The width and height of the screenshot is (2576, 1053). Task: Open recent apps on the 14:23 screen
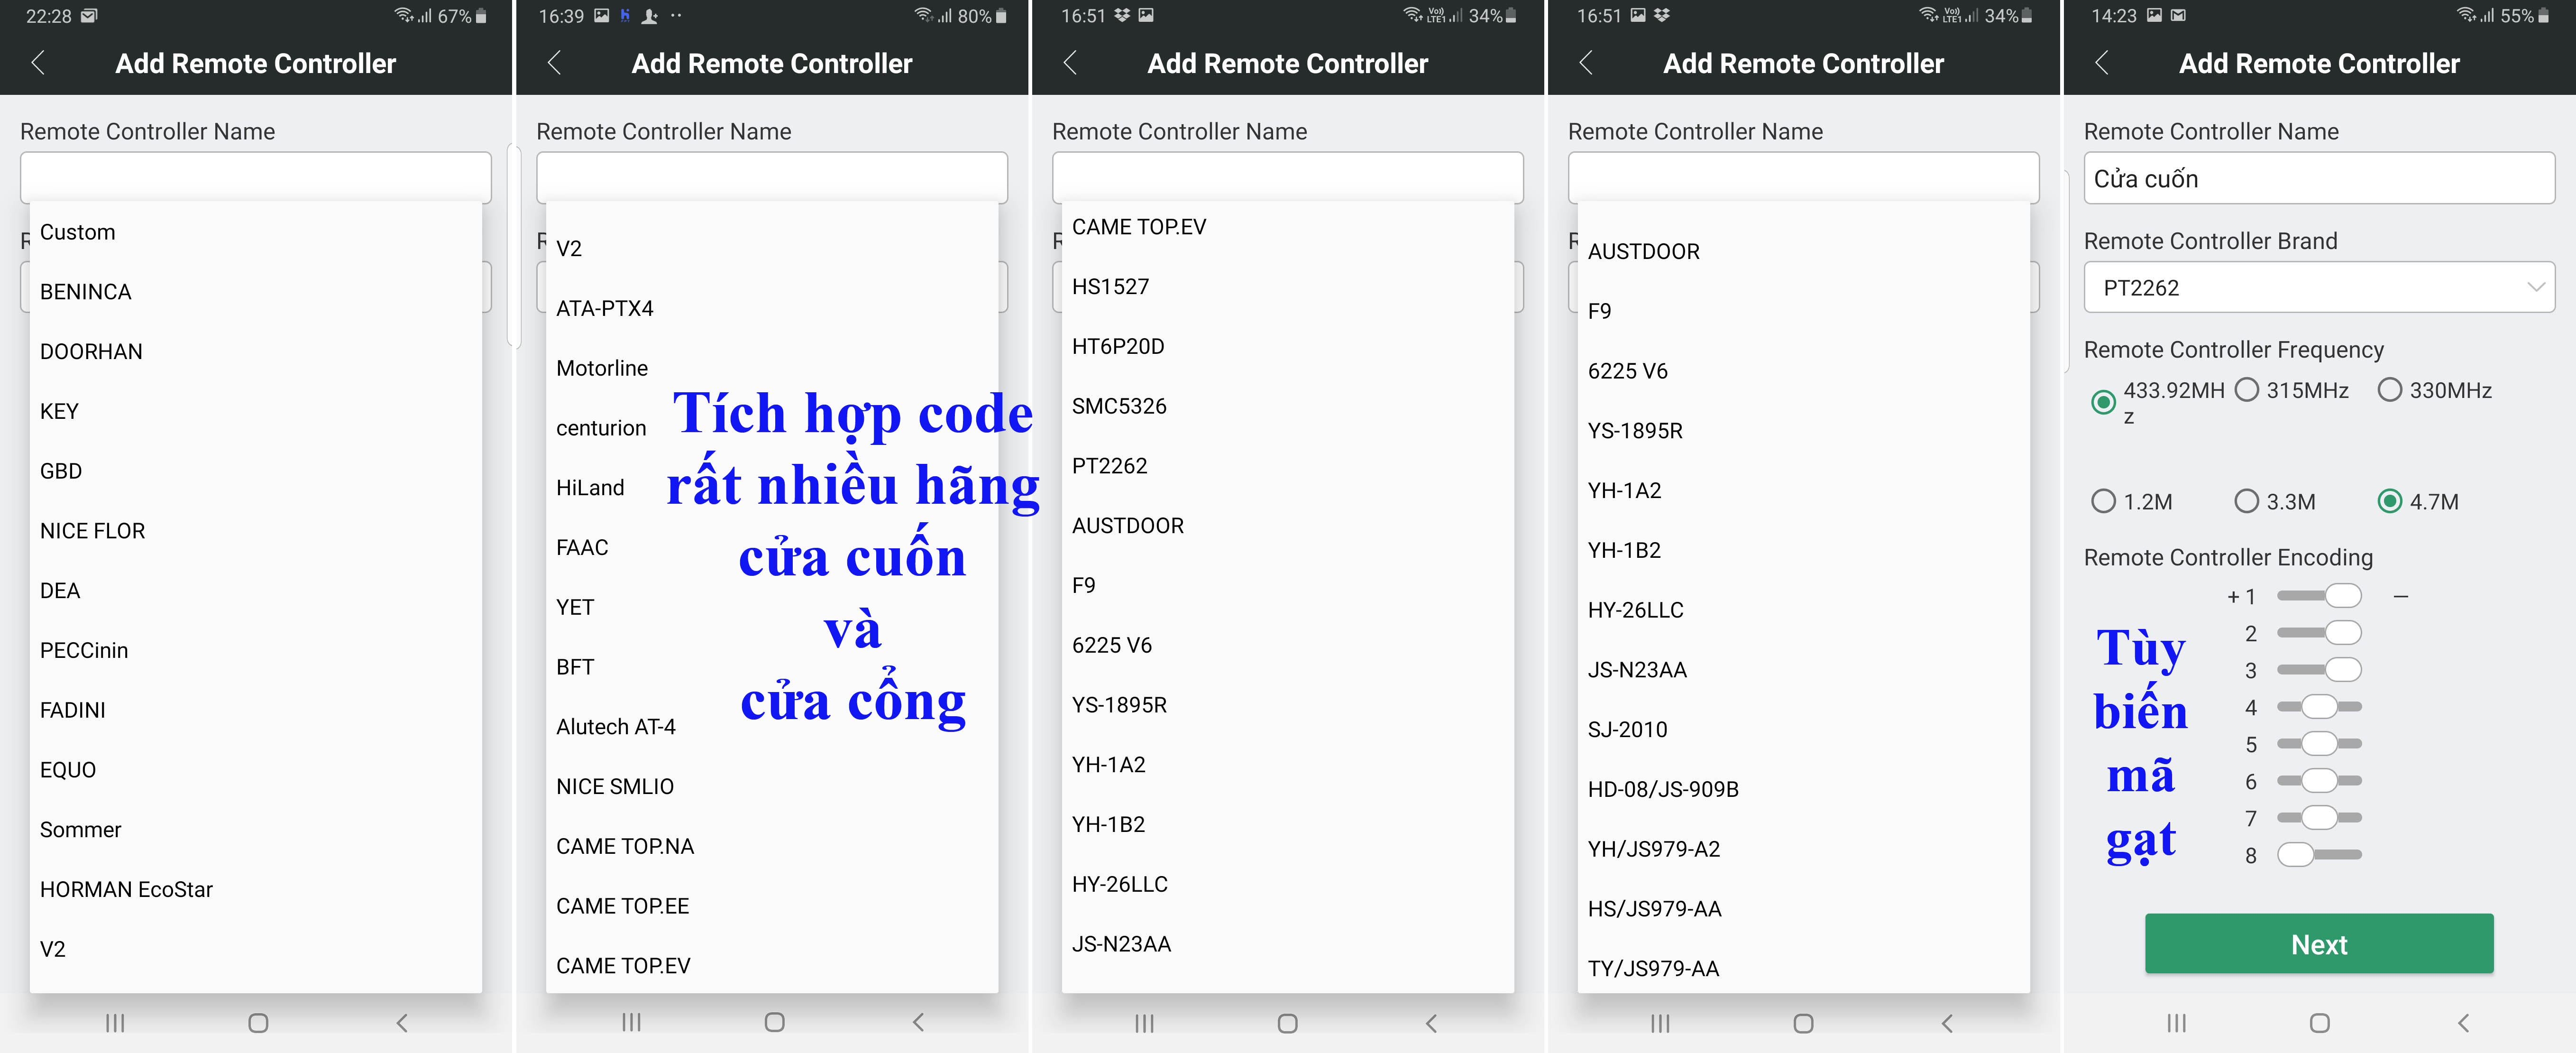(x=2177, y=1022)
